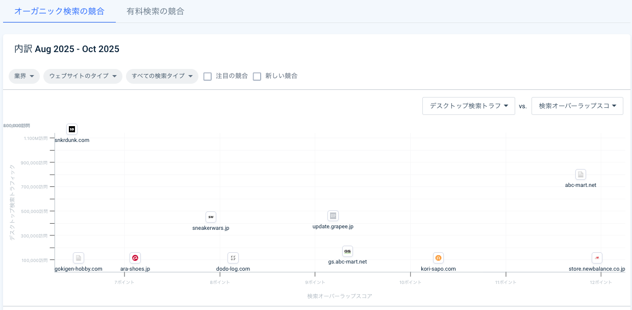
Task: Click the snkrdunk.com label
Action: pyautogui.click(x=72, y=140)
